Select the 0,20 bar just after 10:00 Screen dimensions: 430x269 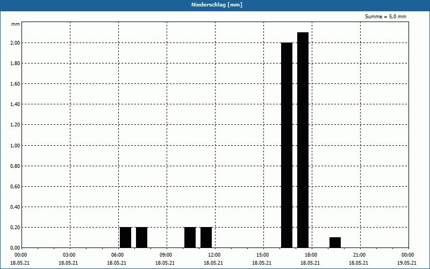click(190, 237)
